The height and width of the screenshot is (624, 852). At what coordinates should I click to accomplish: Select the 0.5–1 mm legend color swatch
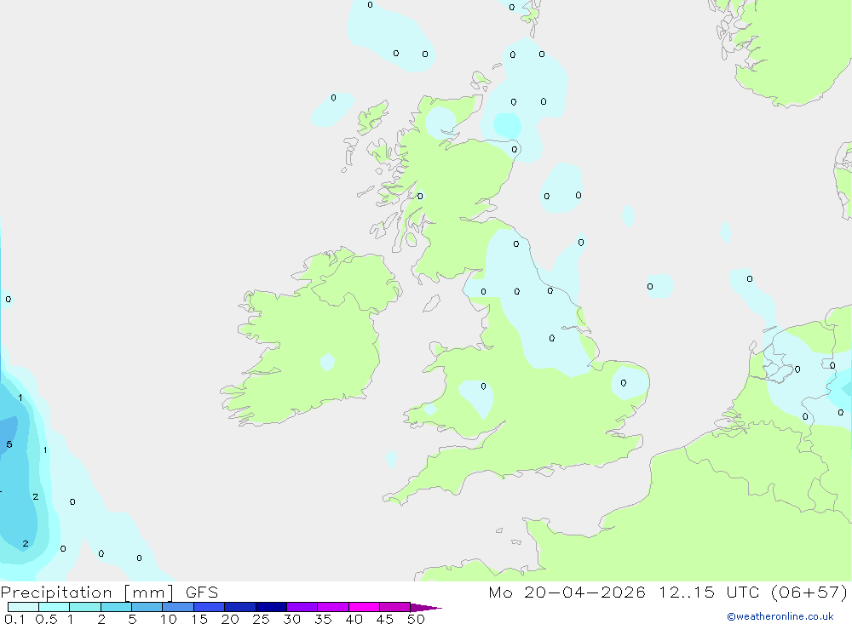[x=55, y=607]
